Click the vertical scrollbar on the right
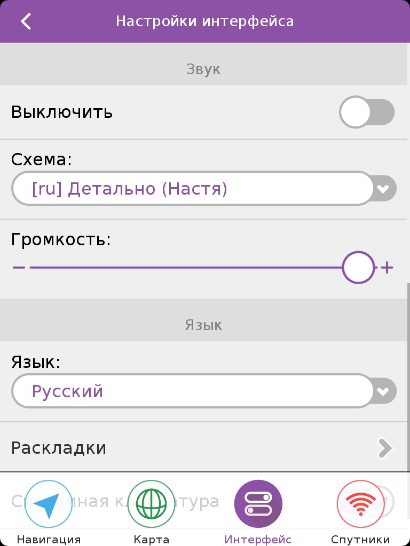The height and width of the screenshot is (546, 410). 408,373
